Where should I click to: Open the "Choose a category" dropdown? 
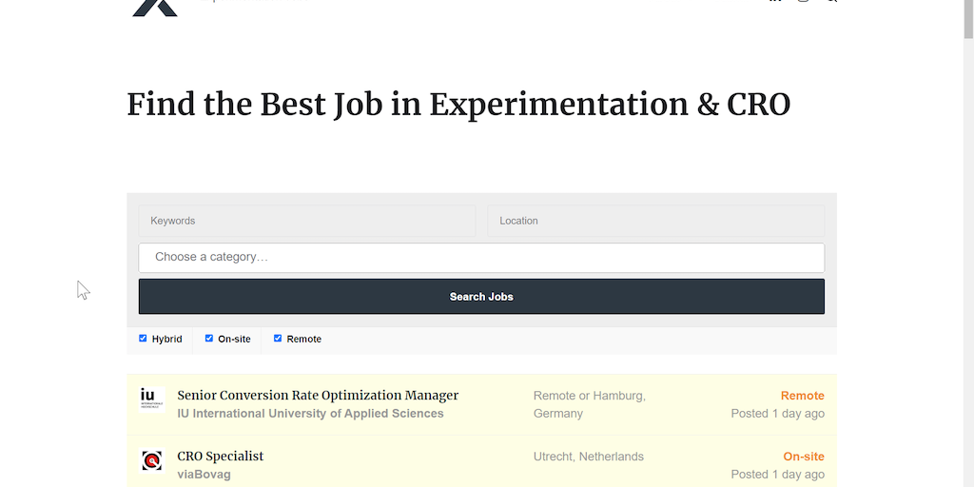pos(481,257)
